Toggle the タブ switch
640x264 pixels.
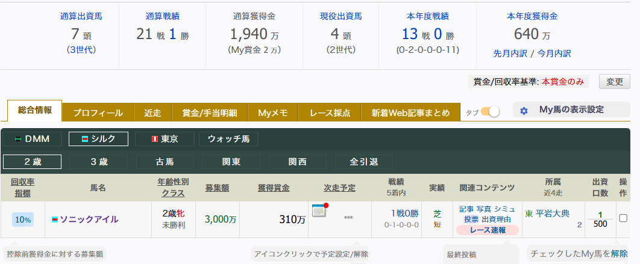[x=490, y=112]
